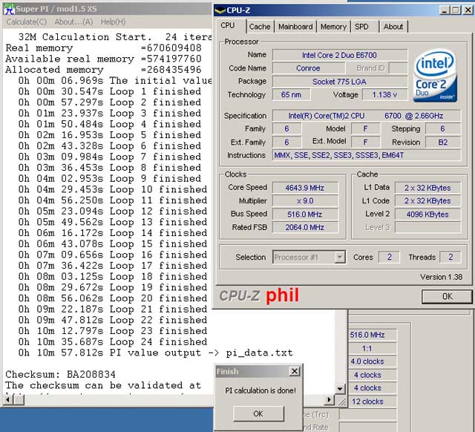Image resolution: width=475 pixels, height=432 pixels.
Task: Click the 'Loop 24 finished' line
Action: [113, 341]
